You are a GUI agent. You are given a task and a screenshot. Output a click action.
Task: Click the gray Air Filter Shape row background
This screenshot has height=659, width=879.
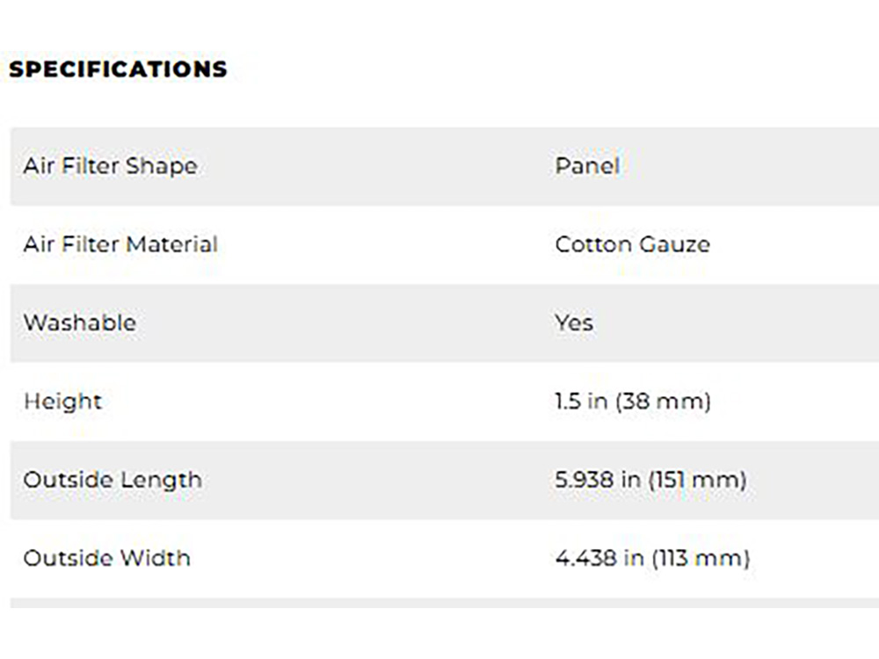coord(445,166)
